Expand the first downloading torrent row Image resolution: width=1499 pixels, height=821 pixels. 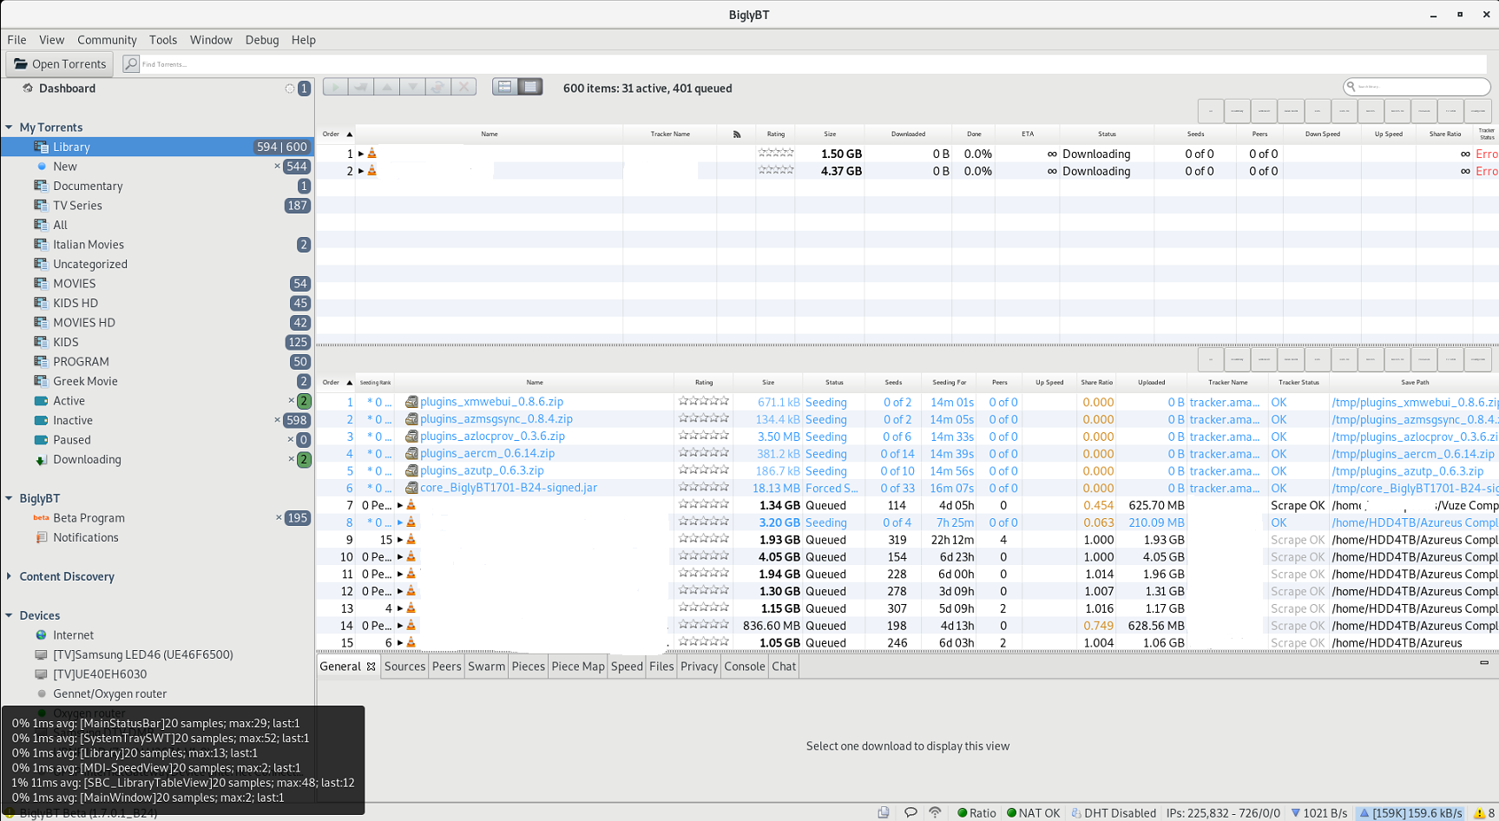point(362,153)
